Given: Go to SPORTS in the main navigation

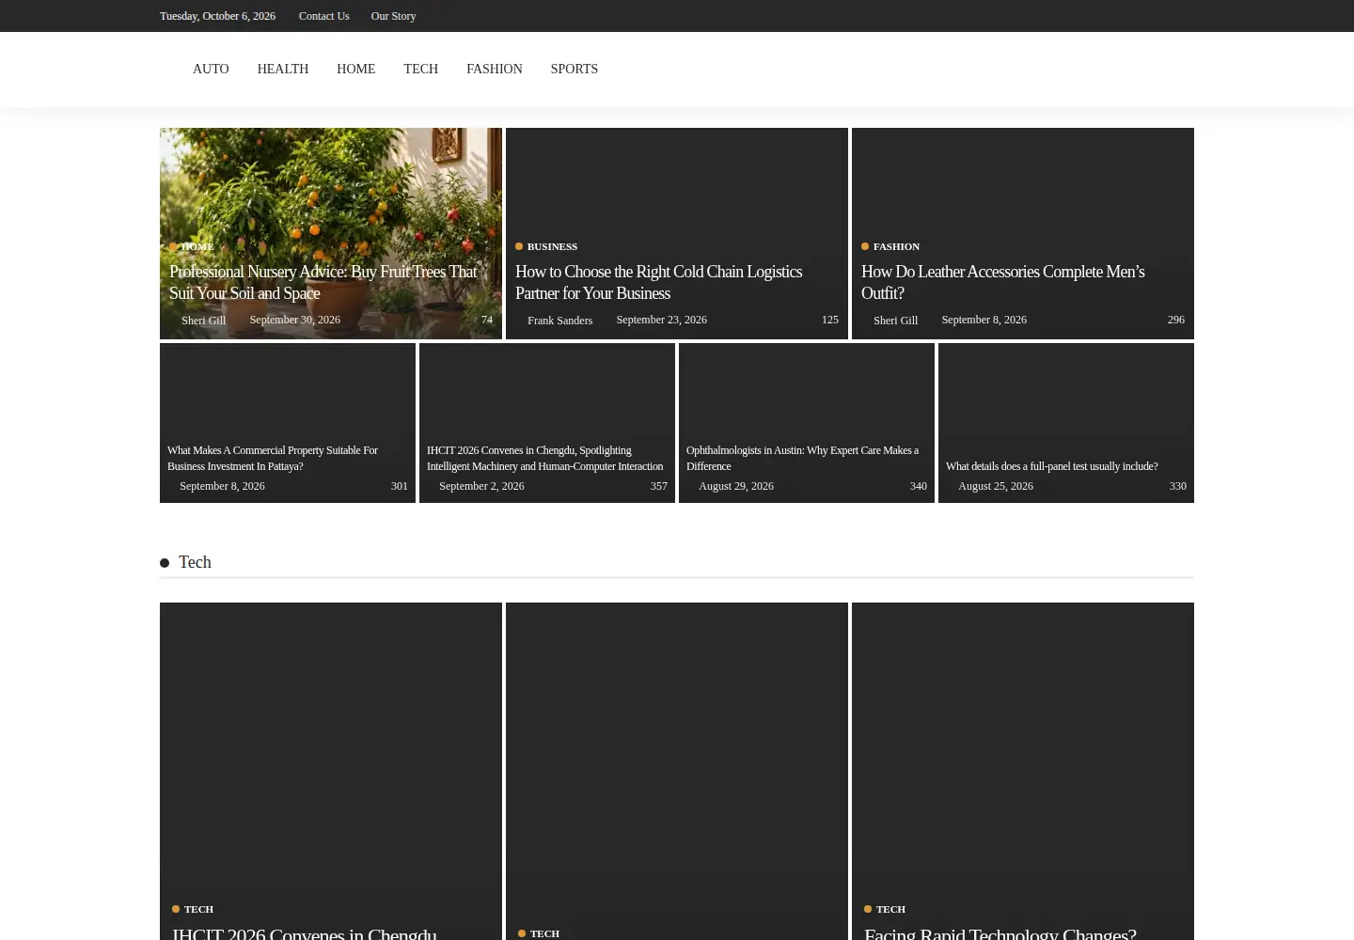Looking at the screenshot, I should pyautogui.click(x=574, y=69).
